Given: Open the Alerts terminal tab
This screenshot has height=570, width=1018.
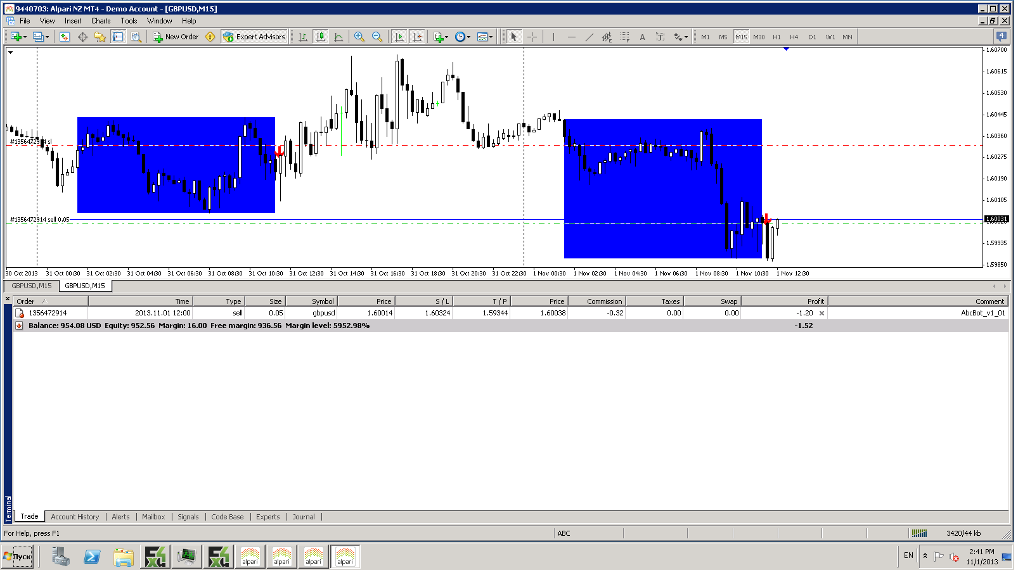Looking at the screenshot, I should pos(120,517).
